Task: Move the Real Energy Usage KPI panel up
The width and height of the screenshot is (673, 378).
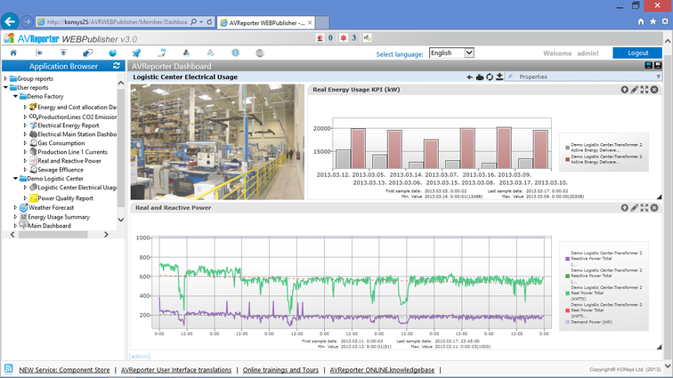Action: pos(625,89)
